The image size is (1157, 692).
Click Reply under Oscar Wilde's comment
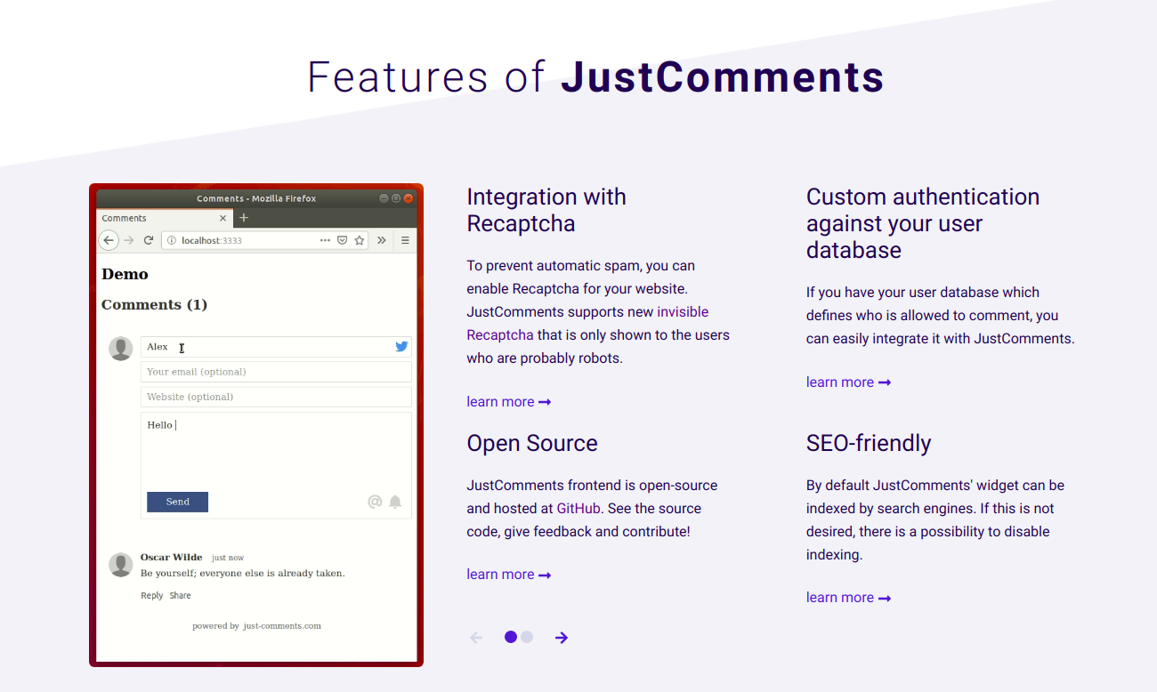(x=151, y=596)
